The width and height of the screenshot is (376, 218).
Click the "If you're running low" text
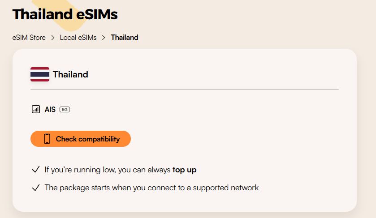pyautogui.click(x=108, y=170)
